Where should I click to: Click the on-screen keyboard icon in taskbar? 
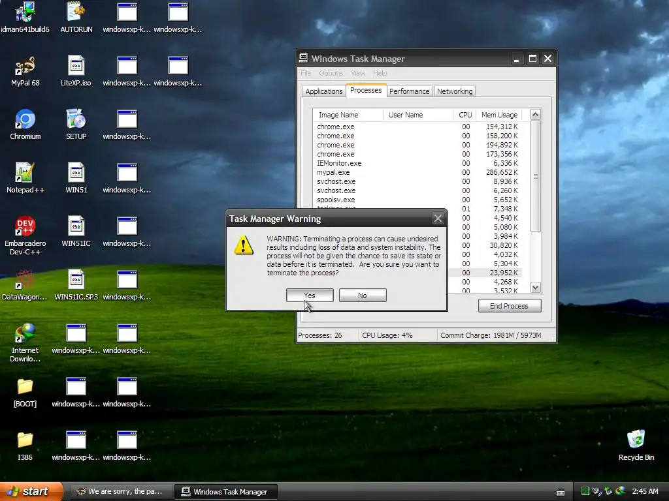tap(561, 492)
